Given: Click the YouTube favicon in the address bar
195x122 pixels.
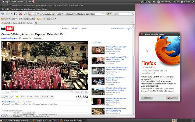Looking at the screenshot, I should 30,14.
